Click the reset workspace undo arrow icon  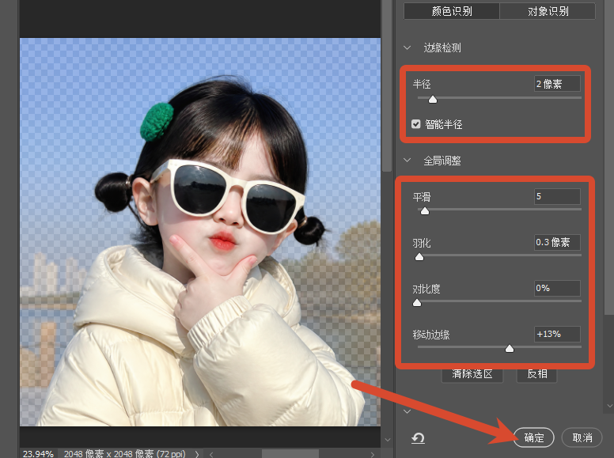click(x=418, y=438)
